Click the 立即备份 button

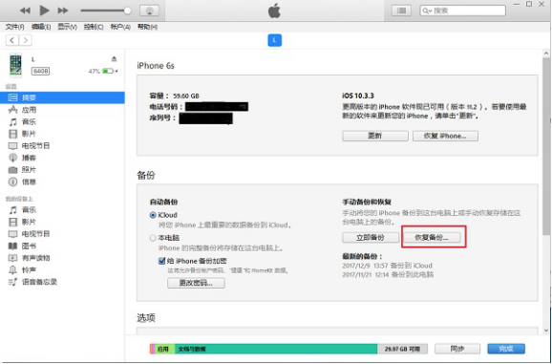(370, 238)
